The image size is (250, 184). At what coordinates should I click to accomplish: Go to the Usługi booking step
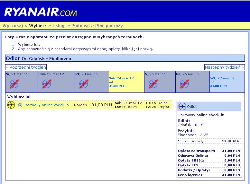(x=59, y=25)
